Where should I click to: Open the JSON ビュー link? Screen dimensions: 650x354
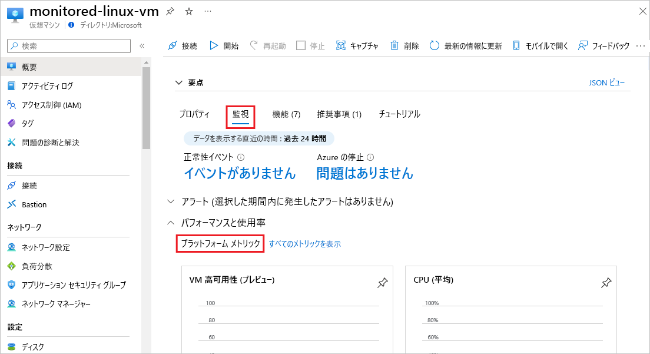[606, 83]
